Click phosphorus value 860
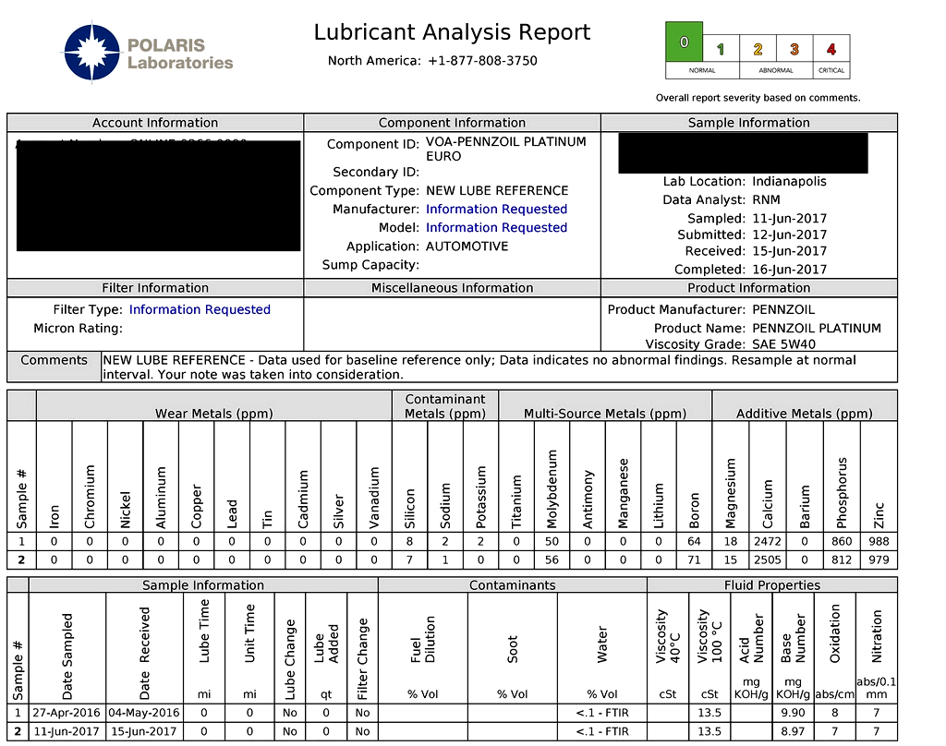 tap(842, 542)
